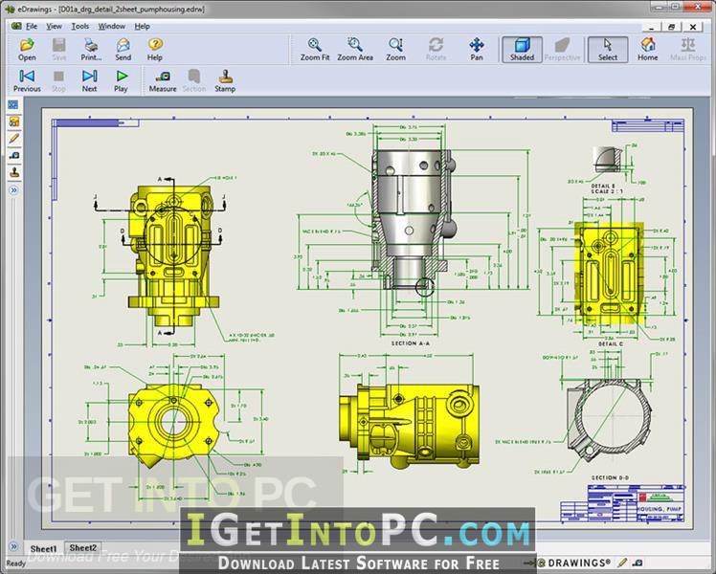
Task: Click the Home view icon
Action: click(647, 50)
